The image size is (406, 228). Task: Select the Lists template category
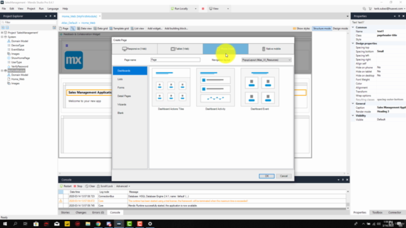[130, 79]
